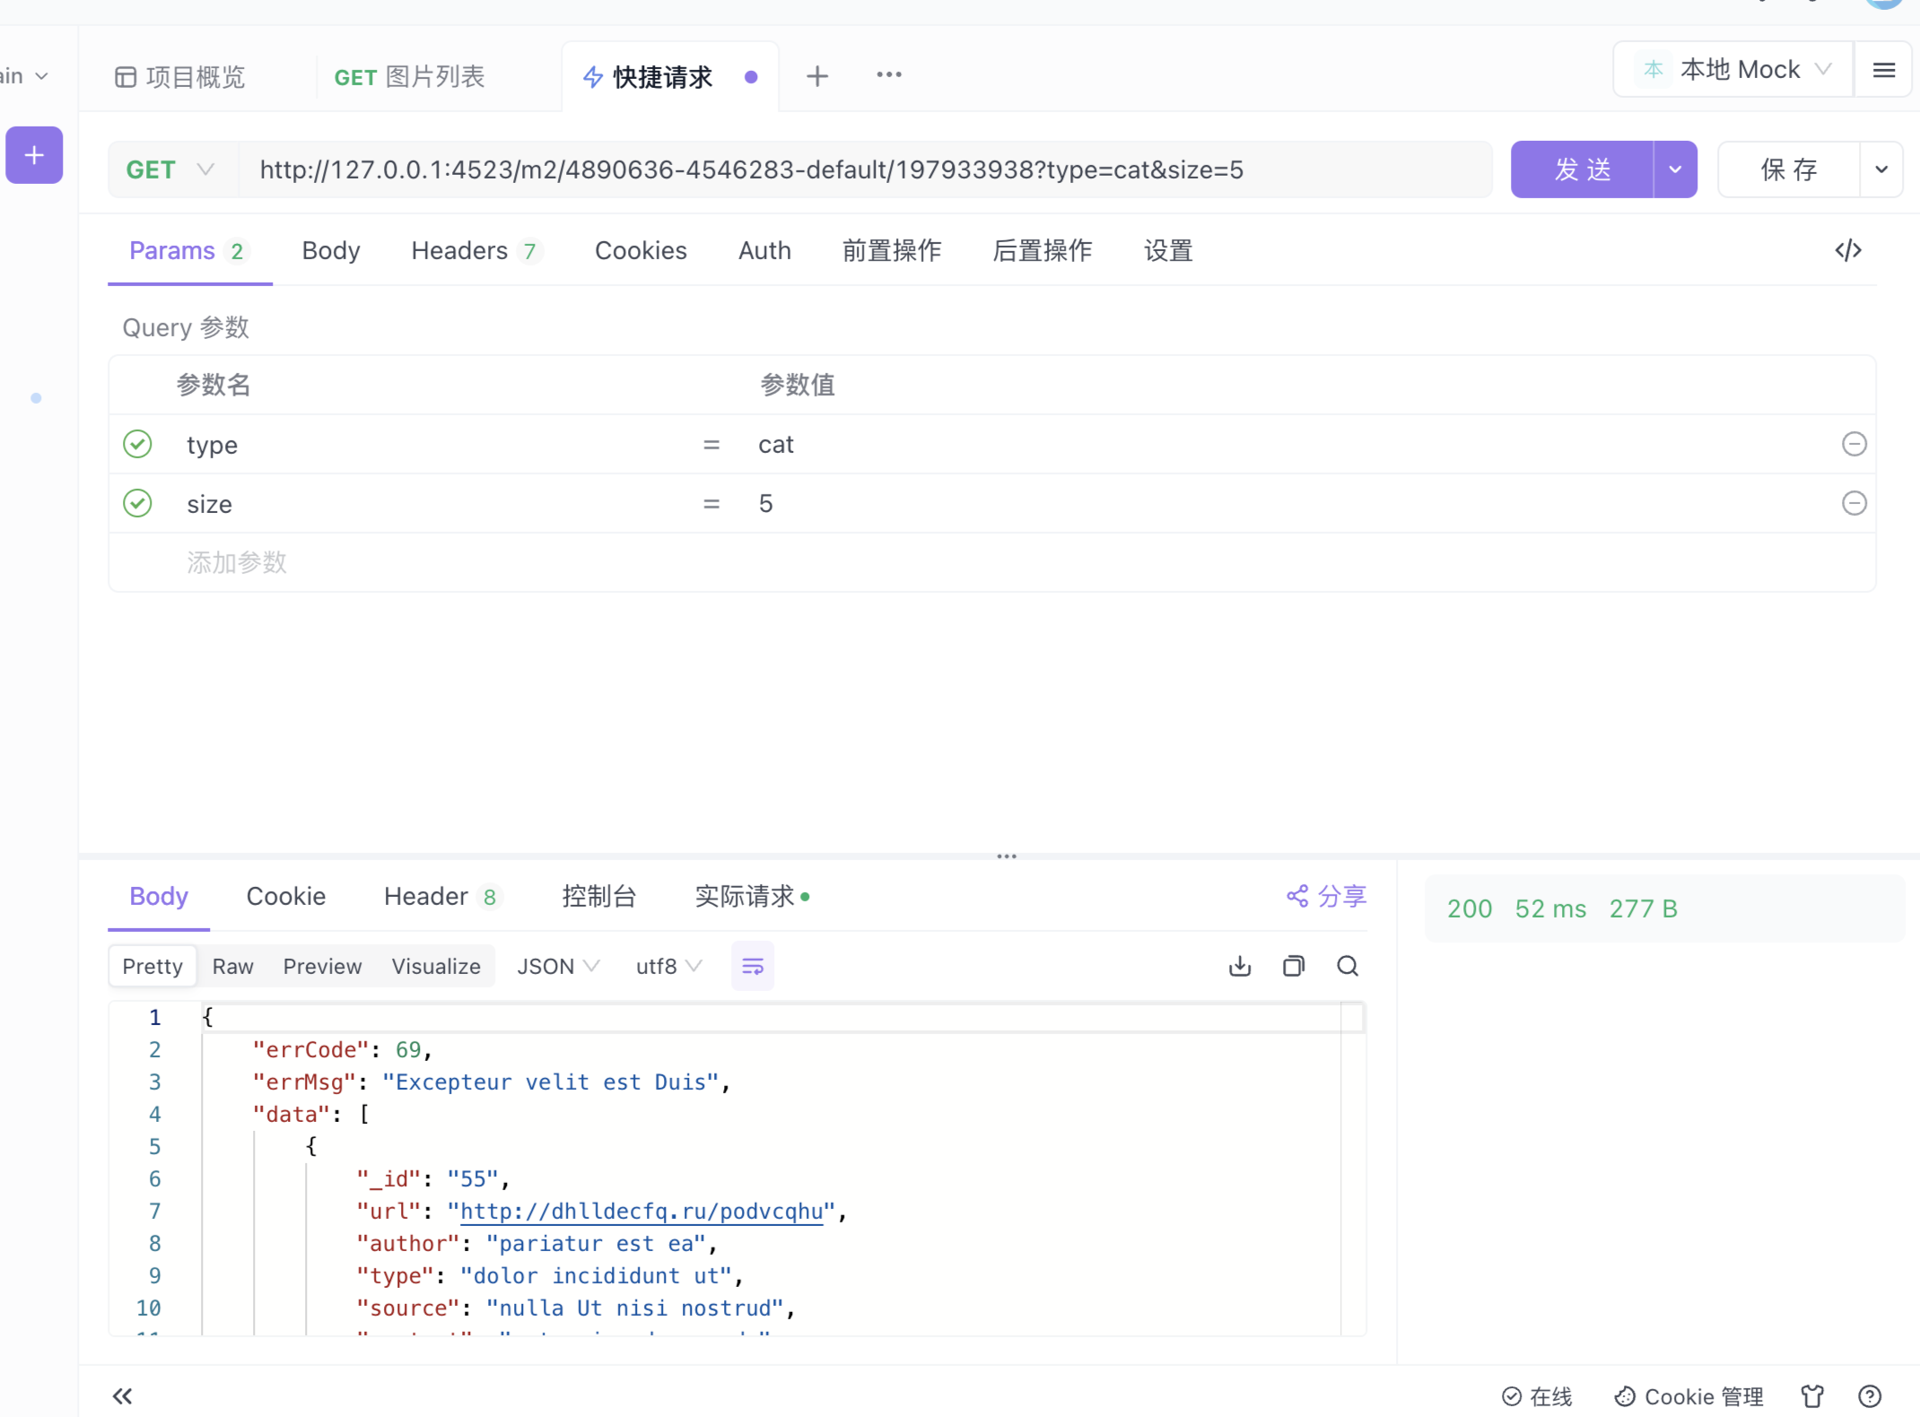Viewport: 1920px width, 1417px height.
Task: Open the utf8 encoding dropdown
Action: pos(668,966)
